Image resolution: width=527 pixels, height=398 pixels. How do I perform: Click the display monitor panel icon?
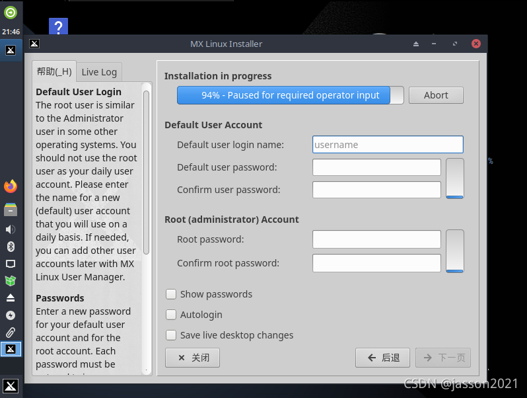click(11, 264)
